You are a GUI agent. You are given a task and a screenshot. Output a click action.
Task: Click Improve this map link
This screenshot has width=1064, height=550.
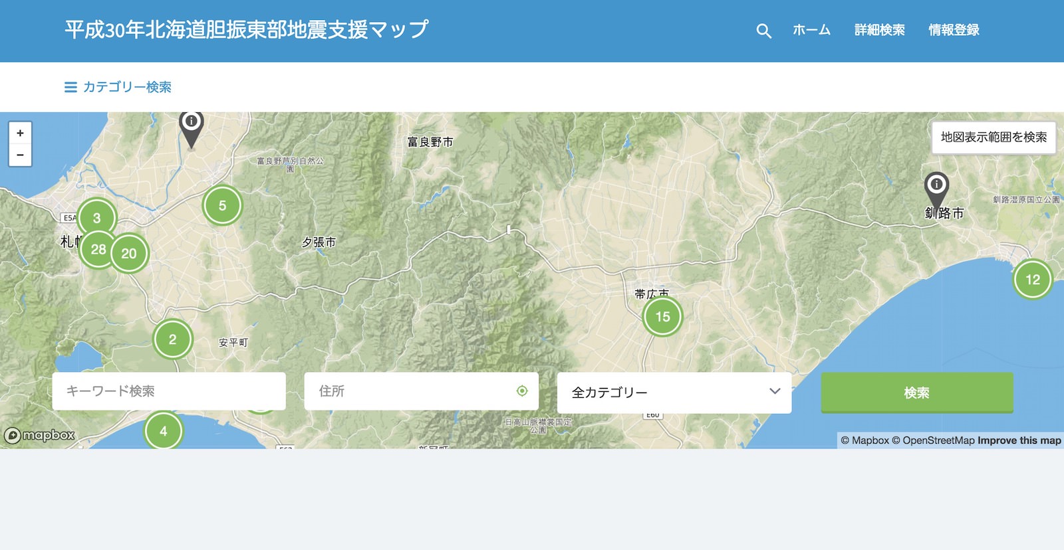click(1019, 440)
